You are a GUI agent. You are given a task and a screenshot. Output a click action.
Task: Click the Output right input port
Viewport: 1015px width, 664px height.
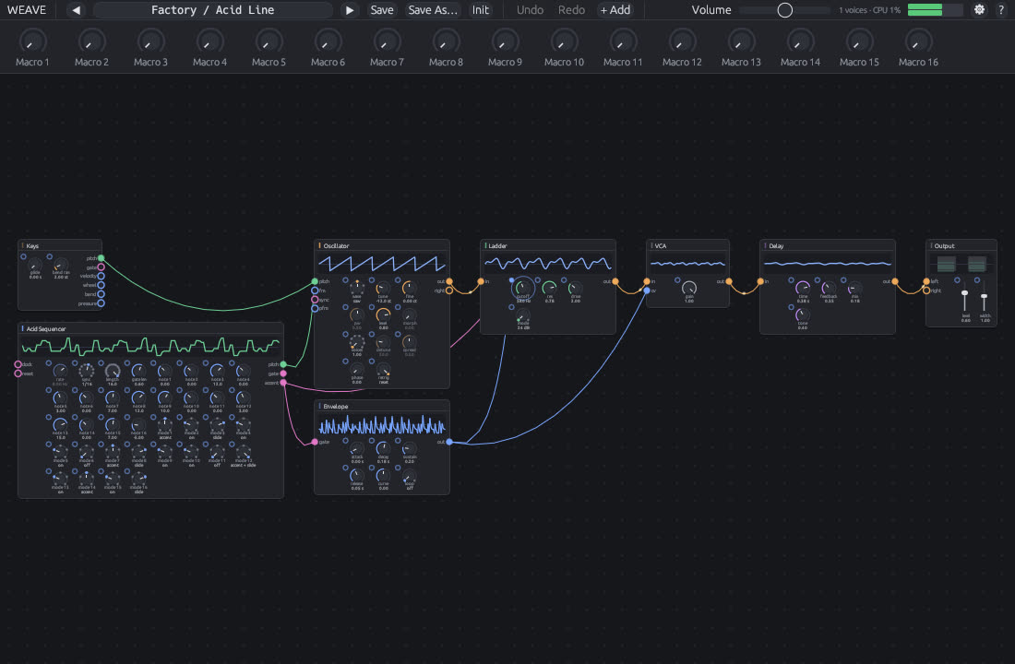coord(926,290)
